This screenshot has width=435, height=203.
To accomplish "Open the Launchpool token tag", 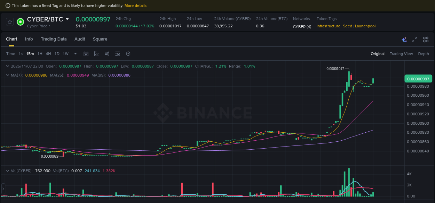I will click(x=365, y=26).
